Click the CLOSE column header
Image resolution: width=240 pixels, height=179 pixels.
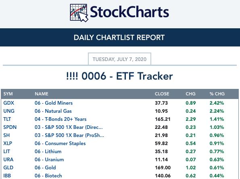pyautogui.click(x=162, y=94)
